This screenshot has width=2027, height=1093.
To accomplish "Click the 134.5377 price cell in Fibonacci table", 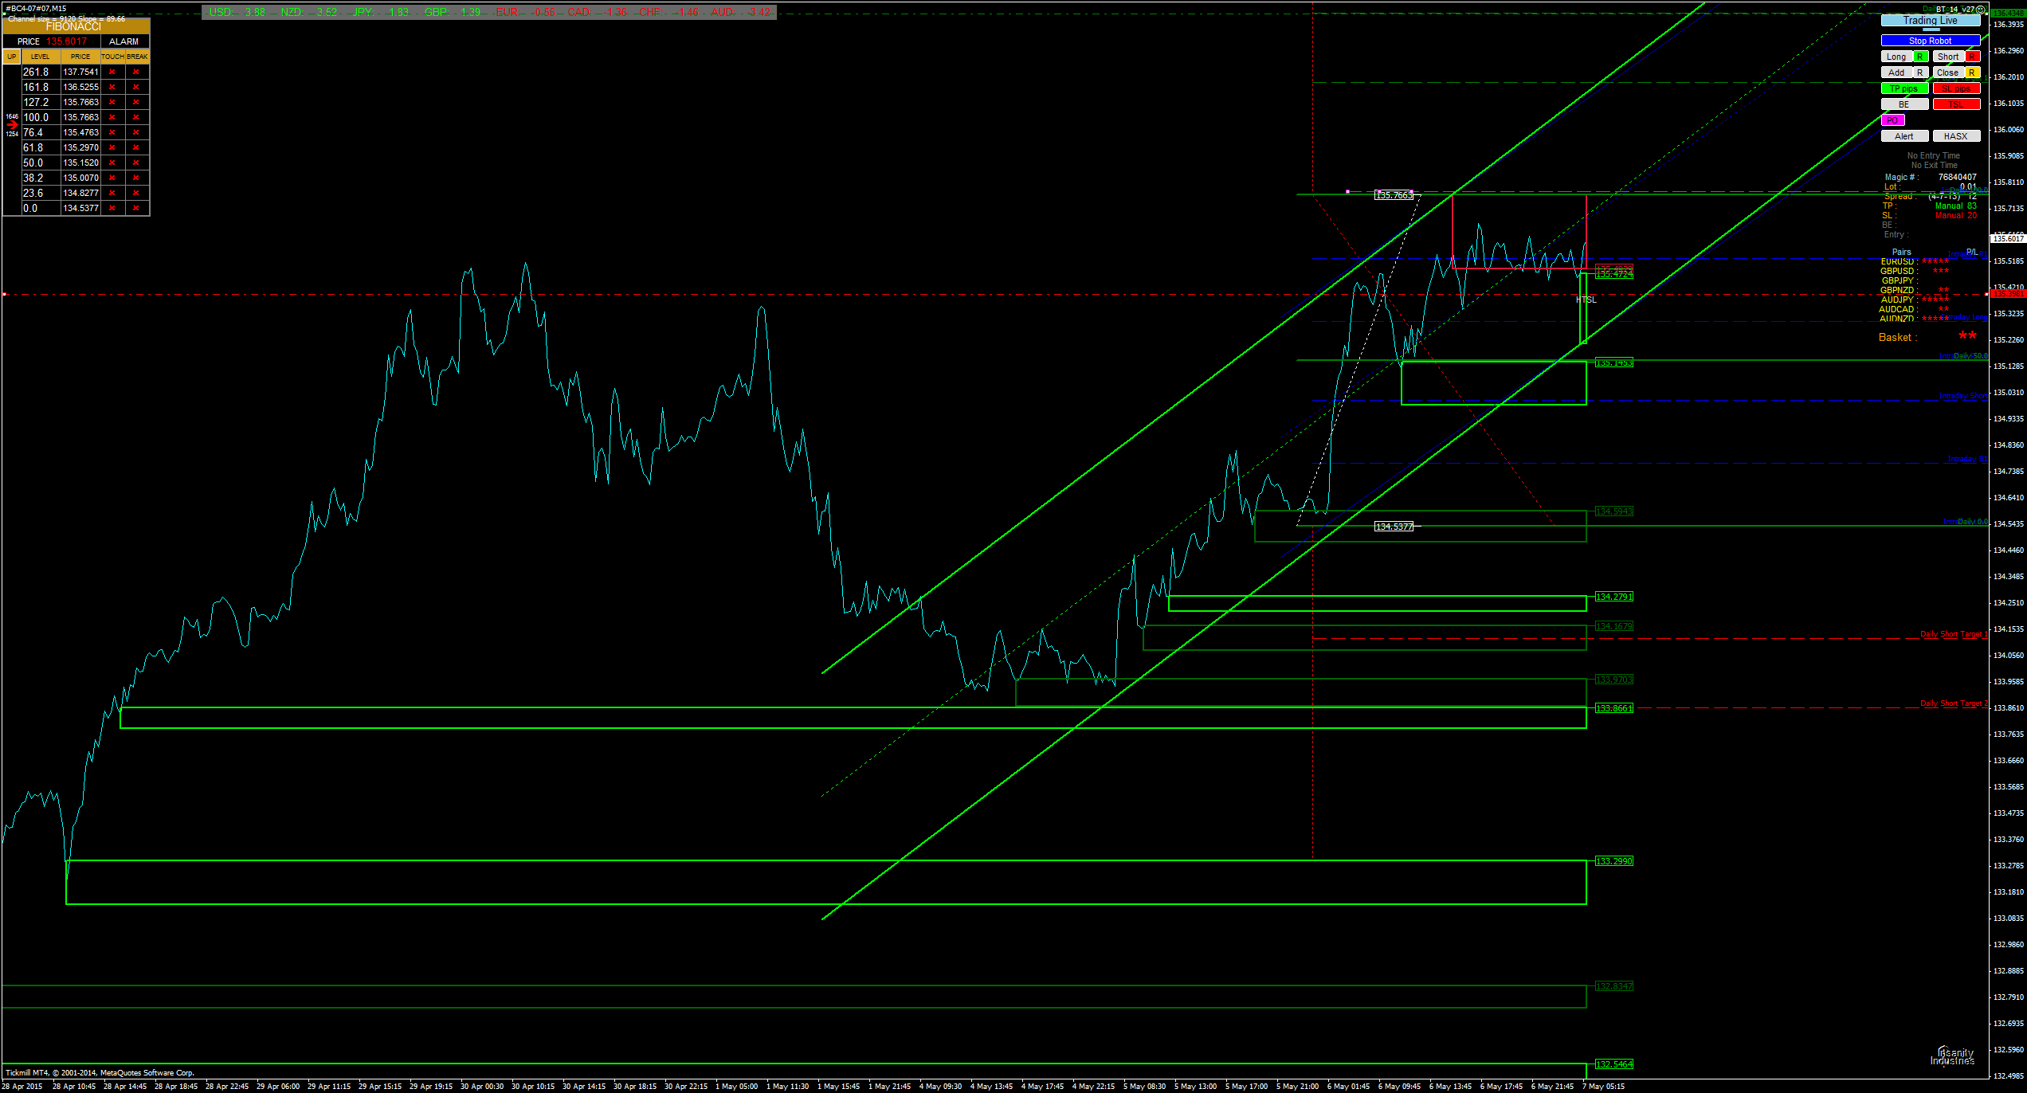I will tap(80, 209).
